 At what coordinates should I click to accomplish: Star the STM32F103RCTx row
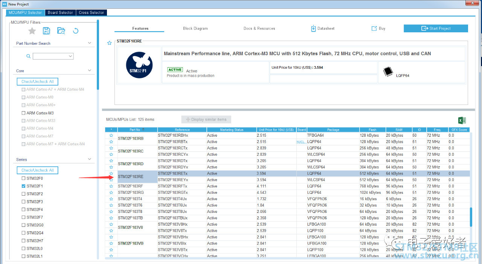click(x=111, y=148)
